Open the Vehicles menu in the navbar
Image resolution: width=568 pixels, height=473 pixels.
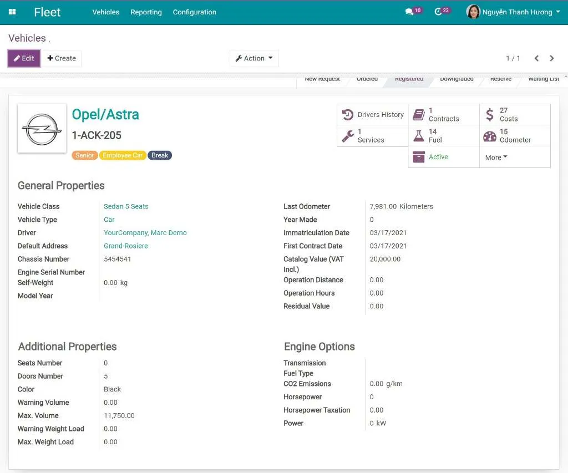click(x=106, y=12)
